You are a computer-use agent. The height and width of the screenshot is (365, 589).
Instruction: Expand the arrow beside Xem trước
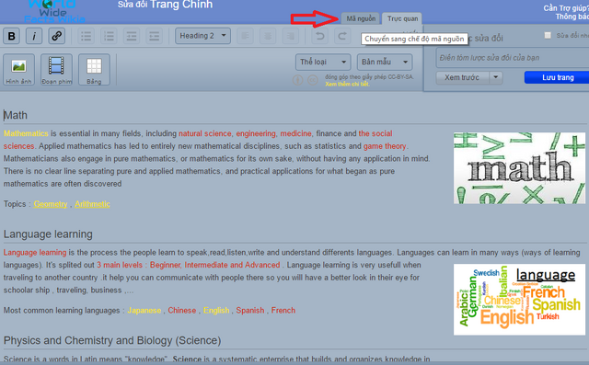(x=496, y=77)
